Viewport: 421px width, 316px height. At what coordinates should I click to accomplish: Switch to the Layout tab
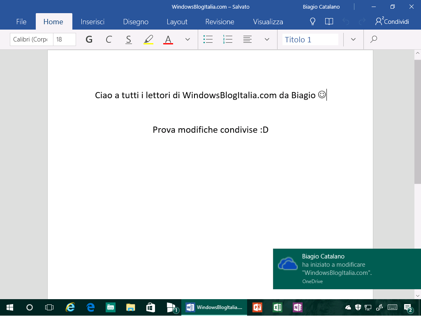(x=177, y=21)
